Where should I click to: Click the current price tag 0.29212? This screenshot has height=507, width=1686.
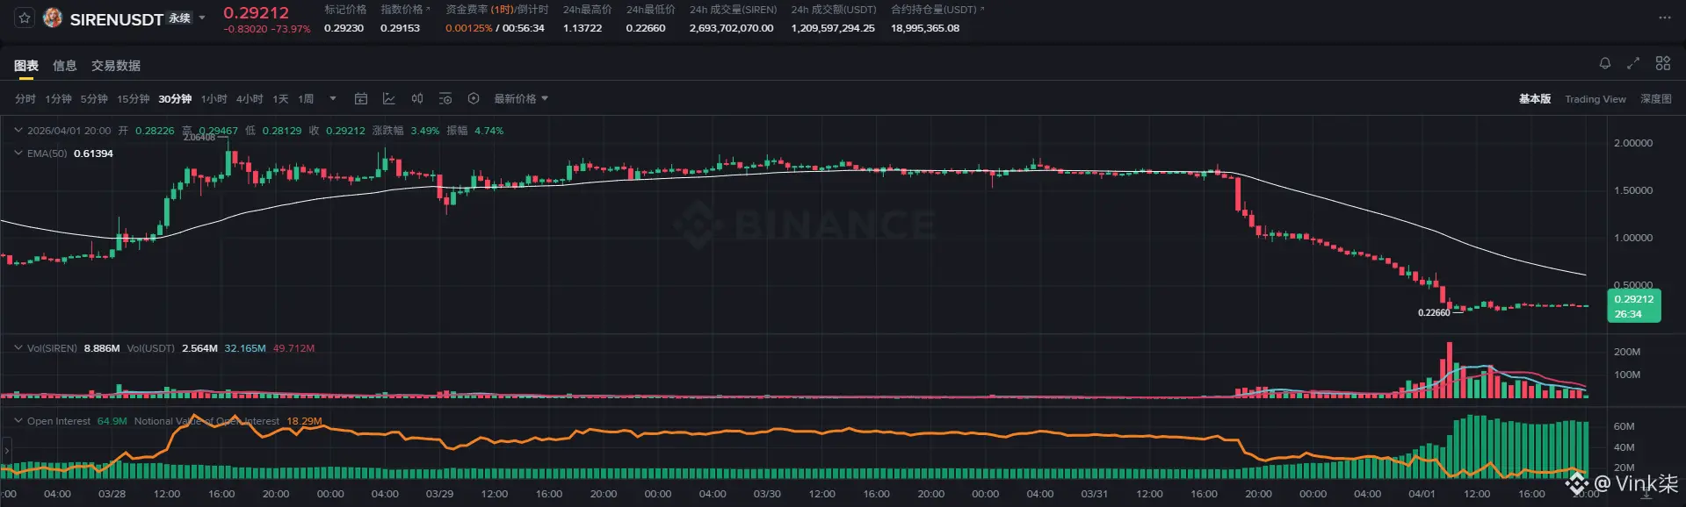1634,306
